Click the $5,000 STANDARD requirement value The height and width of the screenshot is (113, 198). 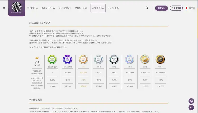coord(68,72)
